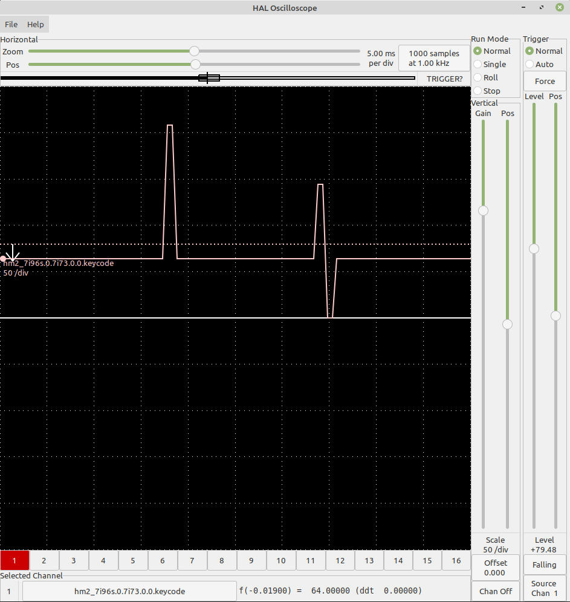Viewport: 570px width, 602px height.
Task: Select channel 5 button
Action: (133, 560)
